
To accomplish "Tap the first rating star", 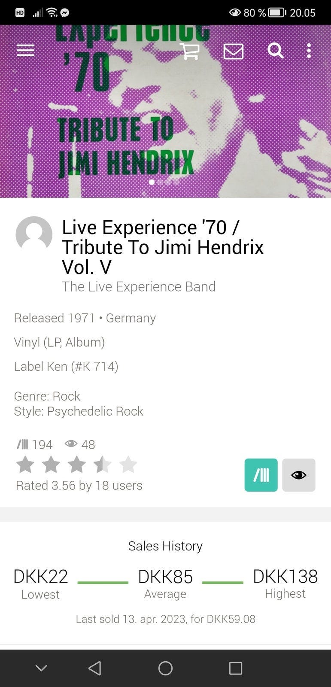I will pos(25,465).
